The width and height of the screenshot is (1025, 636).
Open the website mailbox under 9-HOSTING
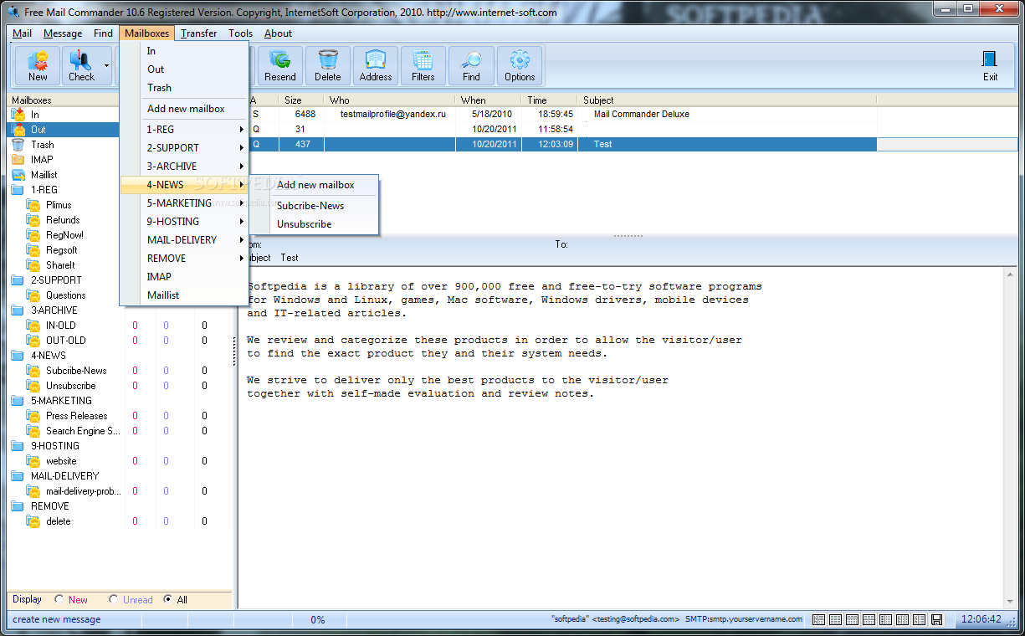[61, 461]
